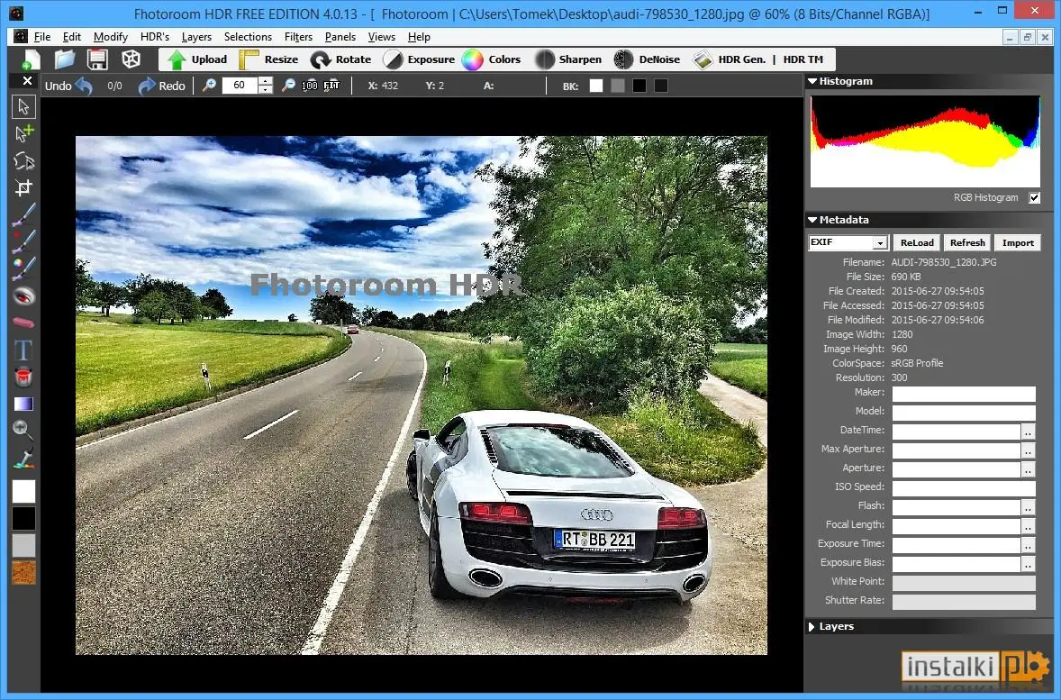Select the arrow pointer tool
The image size is (1061, 700).
pos(23,107)
